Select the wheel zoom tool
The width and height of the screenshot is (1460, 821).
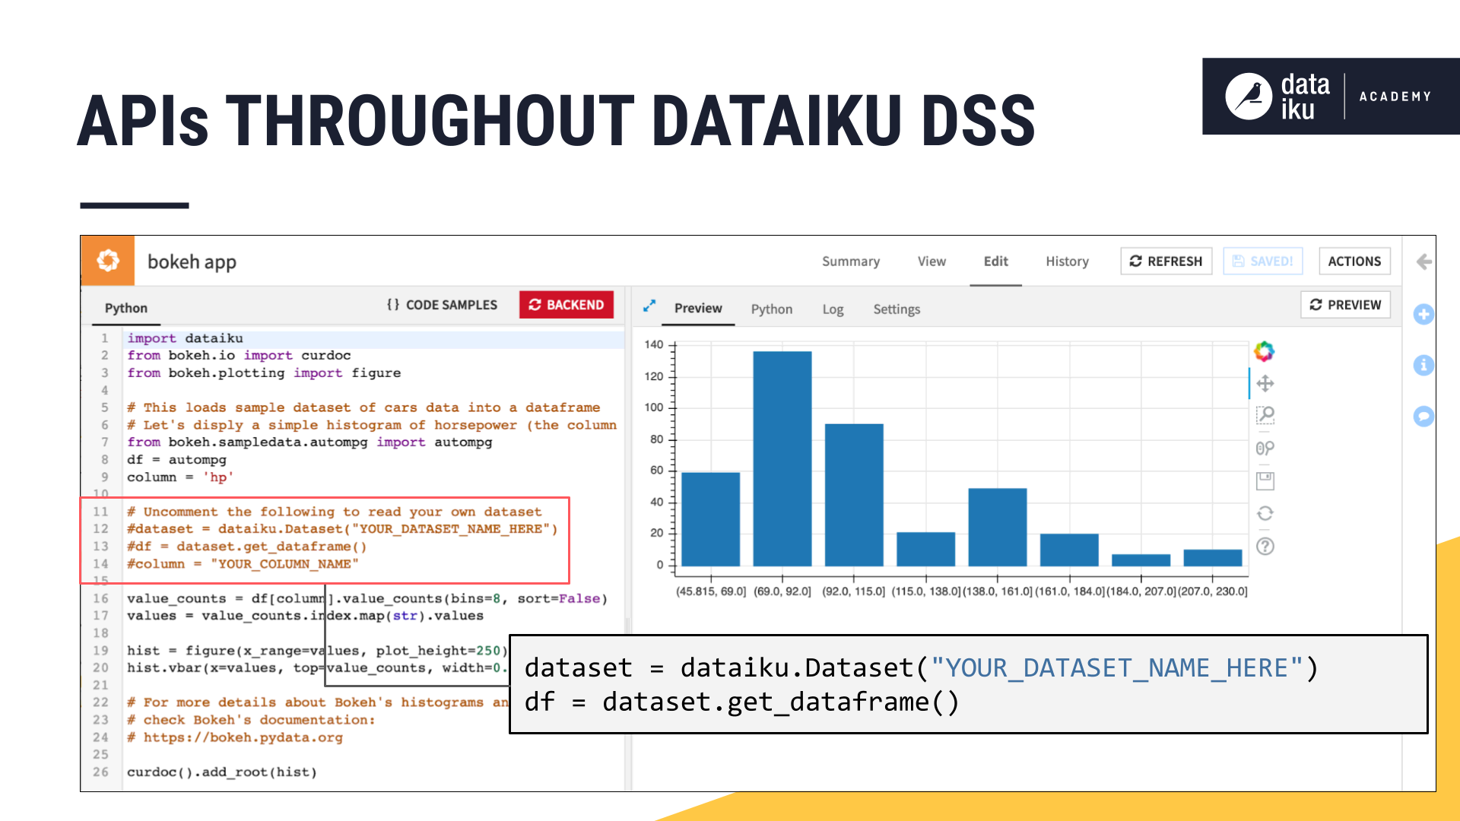pos(1265,448)
